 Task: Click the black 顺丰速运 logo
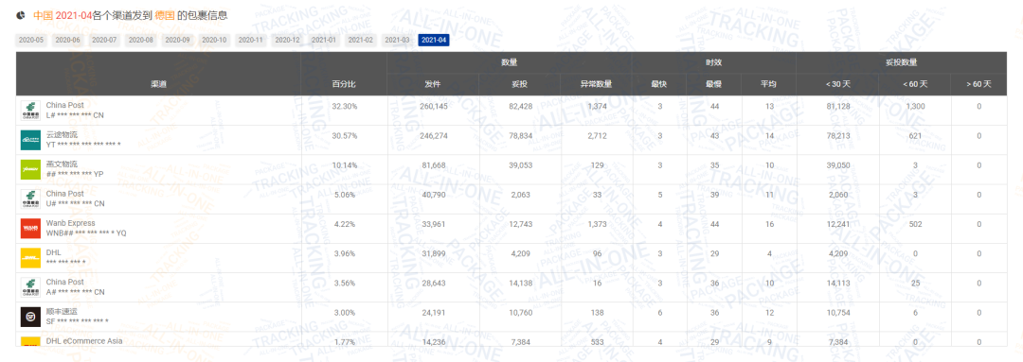pos(30,317)
